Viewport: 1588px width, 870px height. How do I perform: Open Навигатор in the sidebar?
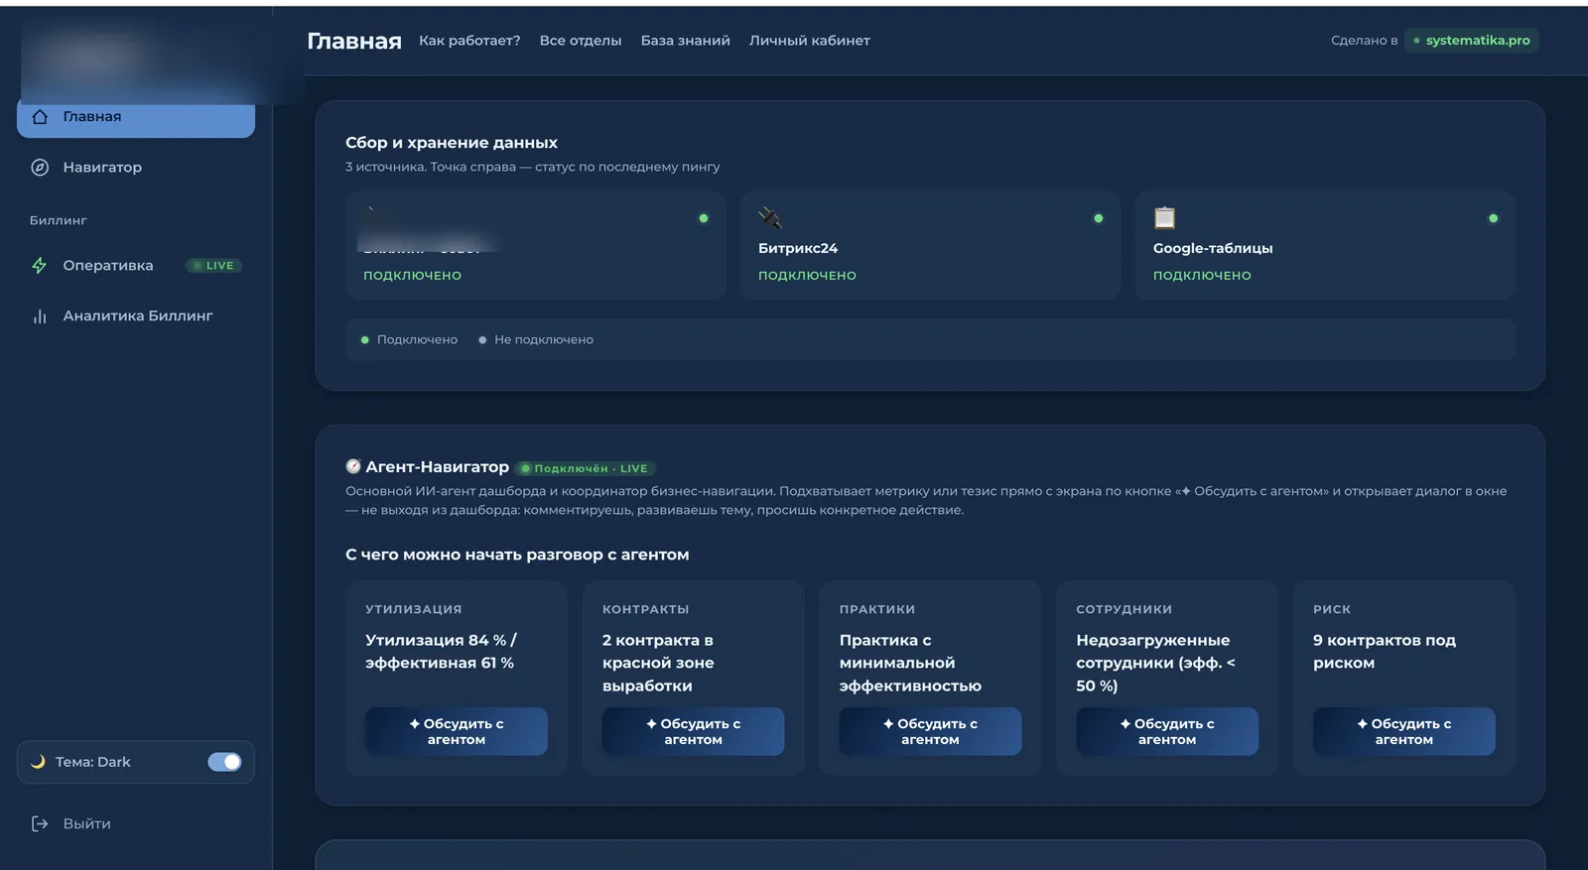coord(136,168)
